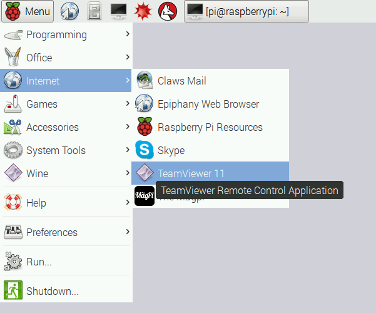
Task: Open the terminal launcher icon in the panel
Action: click(x=118, y=11)
